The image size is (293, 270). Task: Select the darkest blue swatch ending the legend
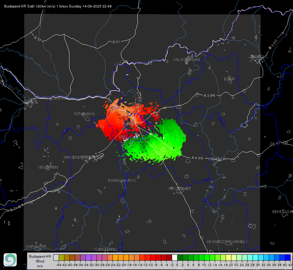(x=288, y=258)
